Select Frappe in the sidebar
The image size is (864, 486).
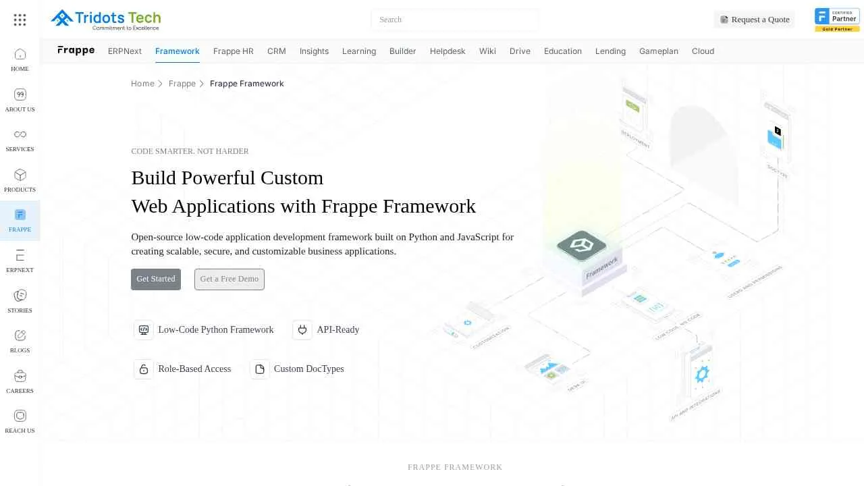20,221
